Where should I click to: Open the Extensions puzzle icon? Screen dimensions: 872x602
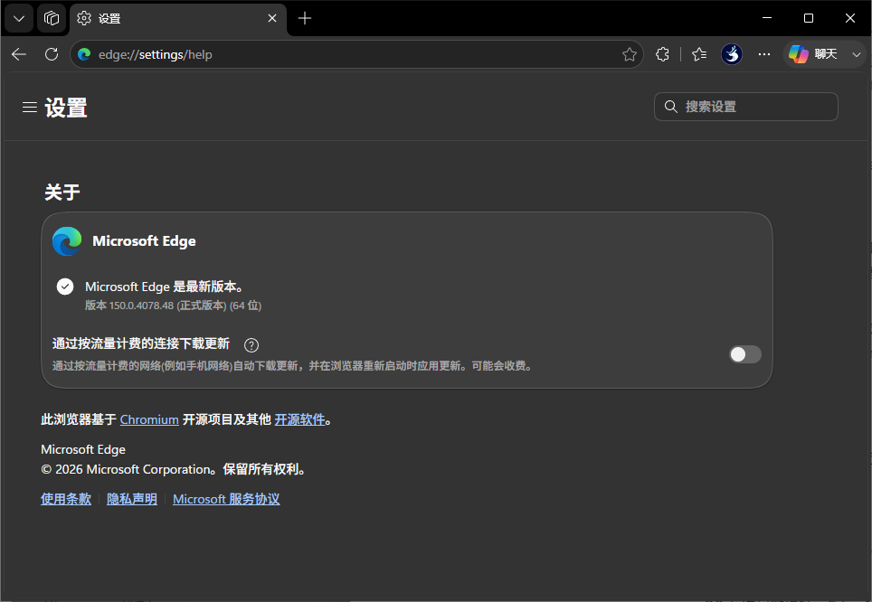tap(662, 54)
